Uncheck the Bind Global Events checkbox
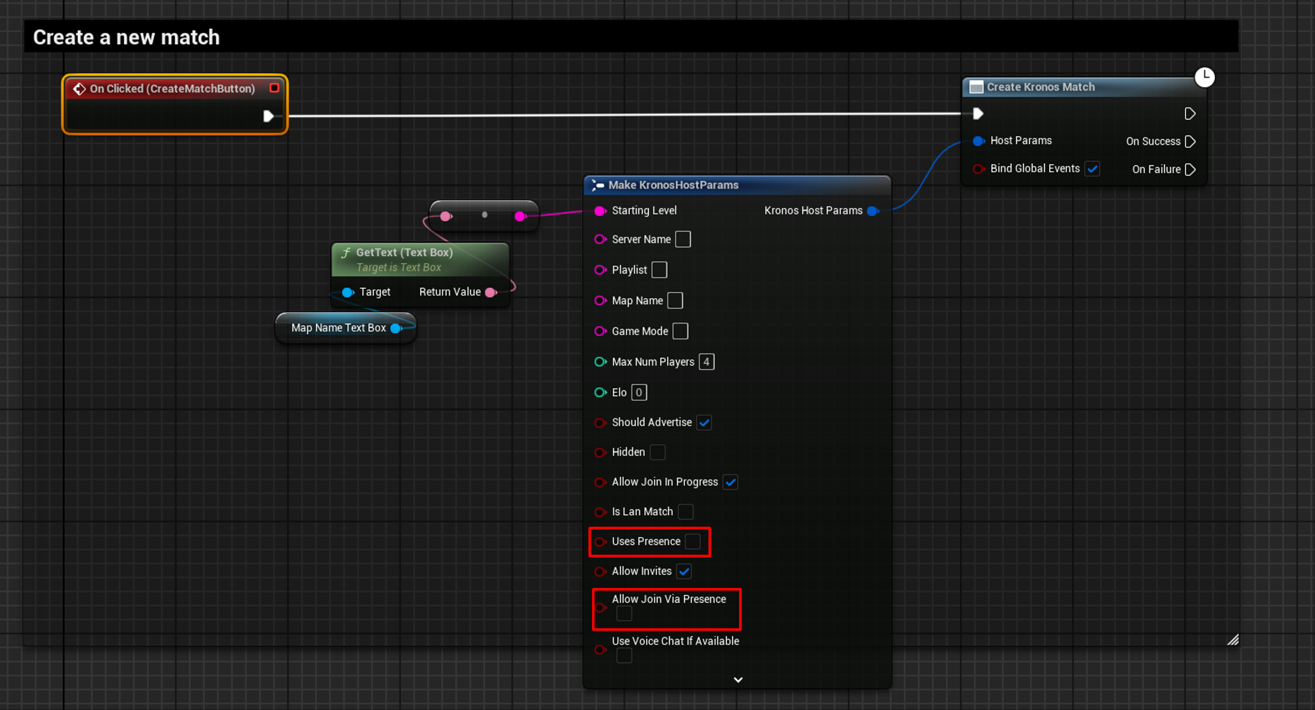 coord(1092,169)
